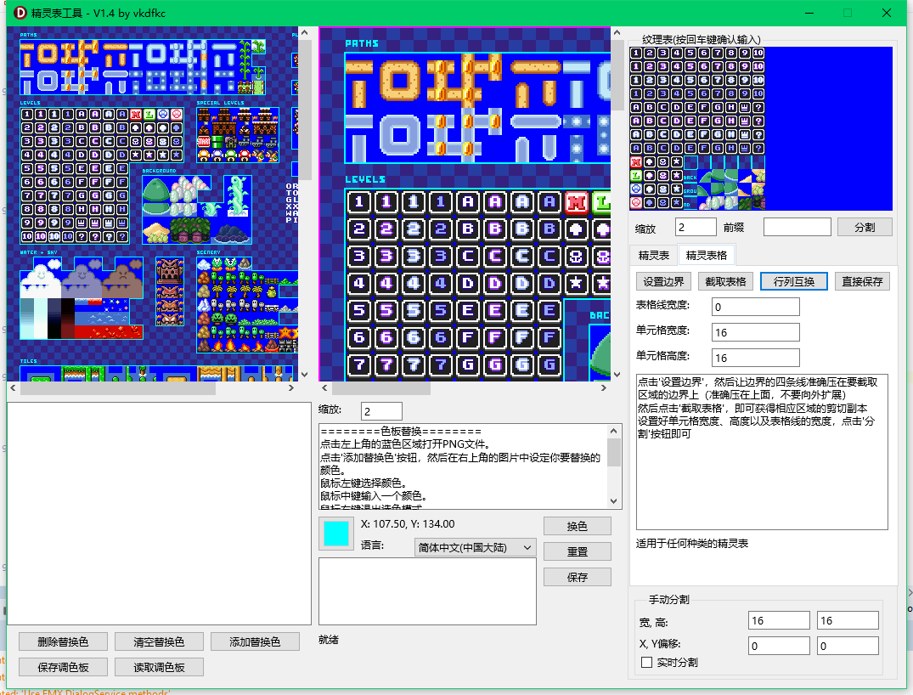913x695 pixels.
Task: Click the 删除替换色 button
Action: [x=63, y=641]
